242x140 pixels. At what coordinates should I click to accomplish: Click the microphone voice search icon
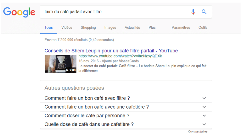[x=193, y=12]
